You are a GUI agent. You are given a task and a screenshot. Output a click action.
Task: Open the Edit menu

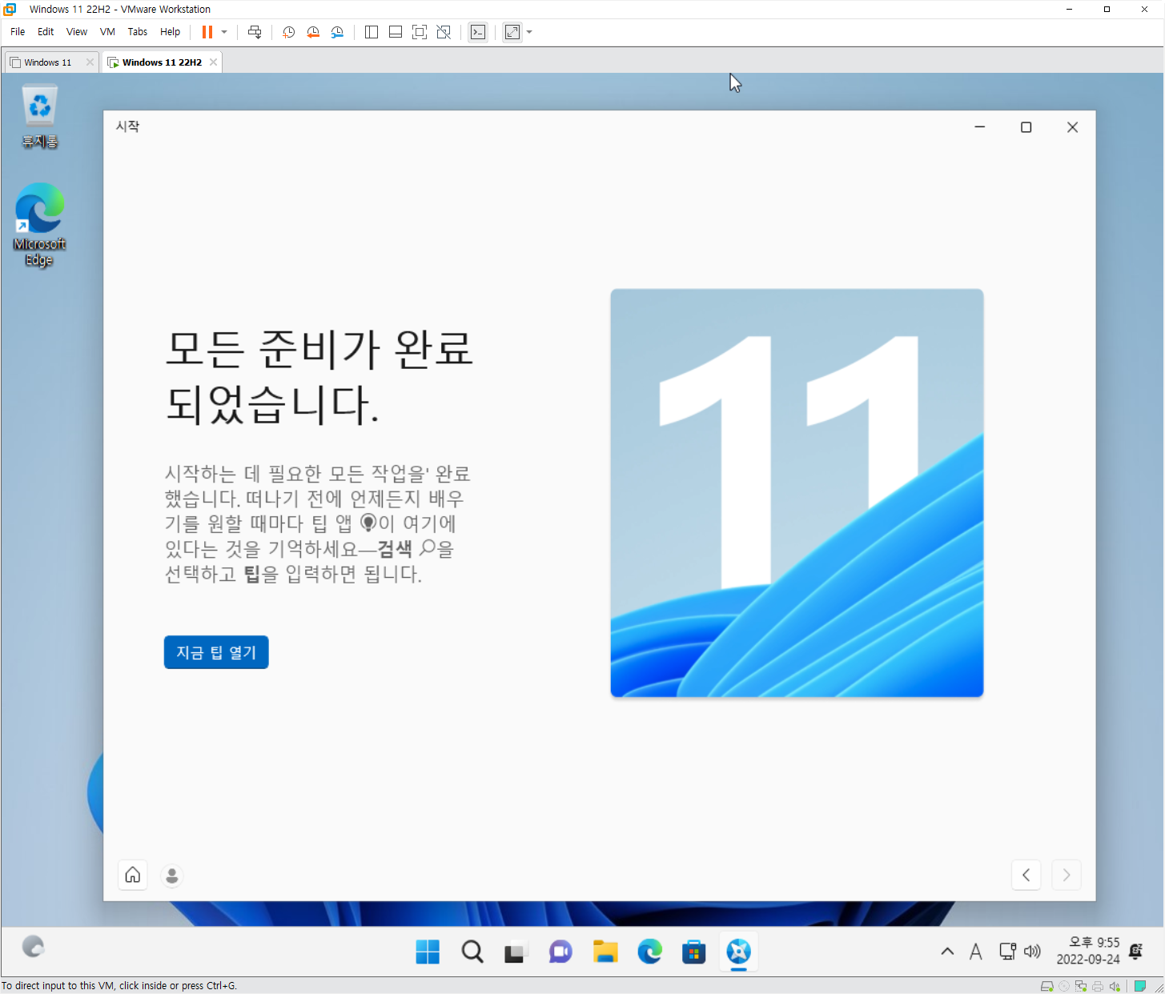point(46,32)
